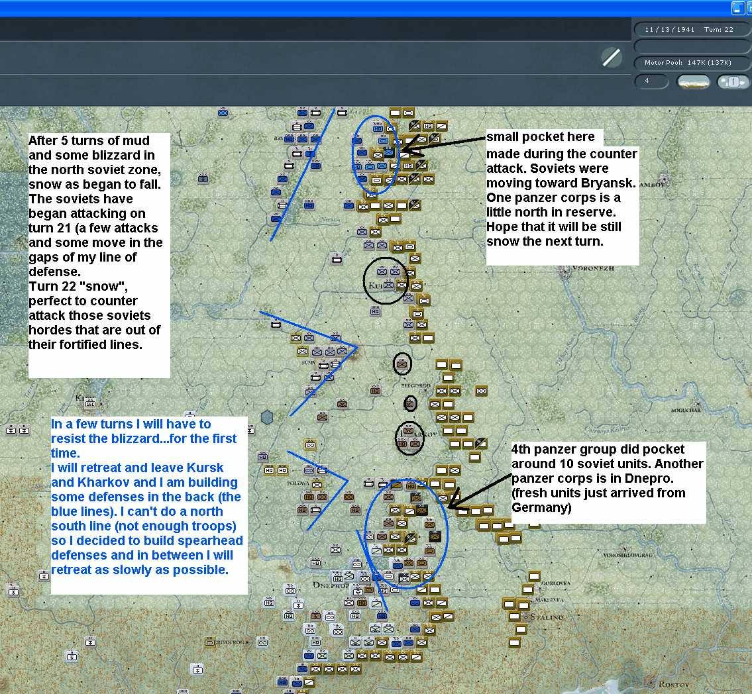Select the brown unit inside small circle above Belgorod
This screenshot has width=752, height=694.
click(x=402, y=365)
